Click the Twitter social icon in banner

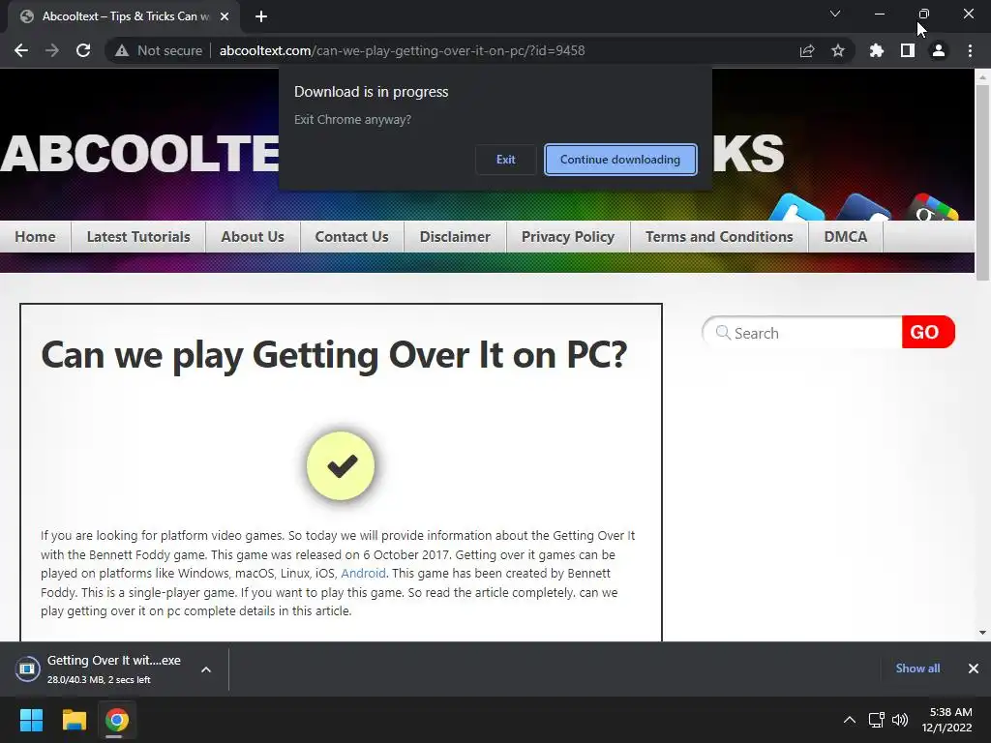[797, 209]
